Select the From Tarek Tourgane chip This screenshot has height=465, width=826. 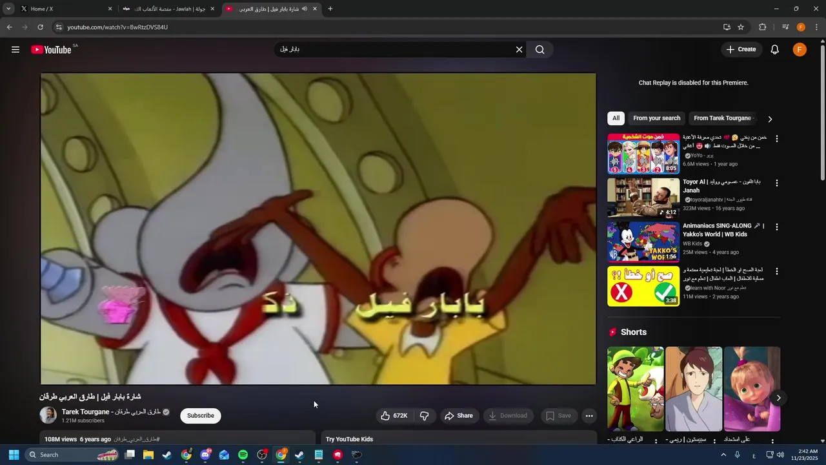722,118
